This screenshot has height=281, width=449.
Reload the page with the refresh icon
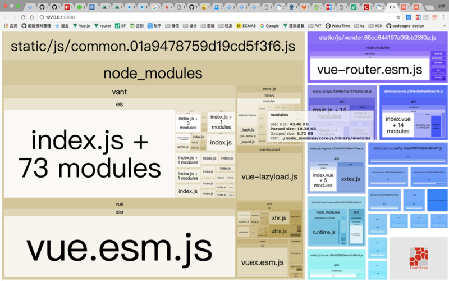tap(23, 17)
